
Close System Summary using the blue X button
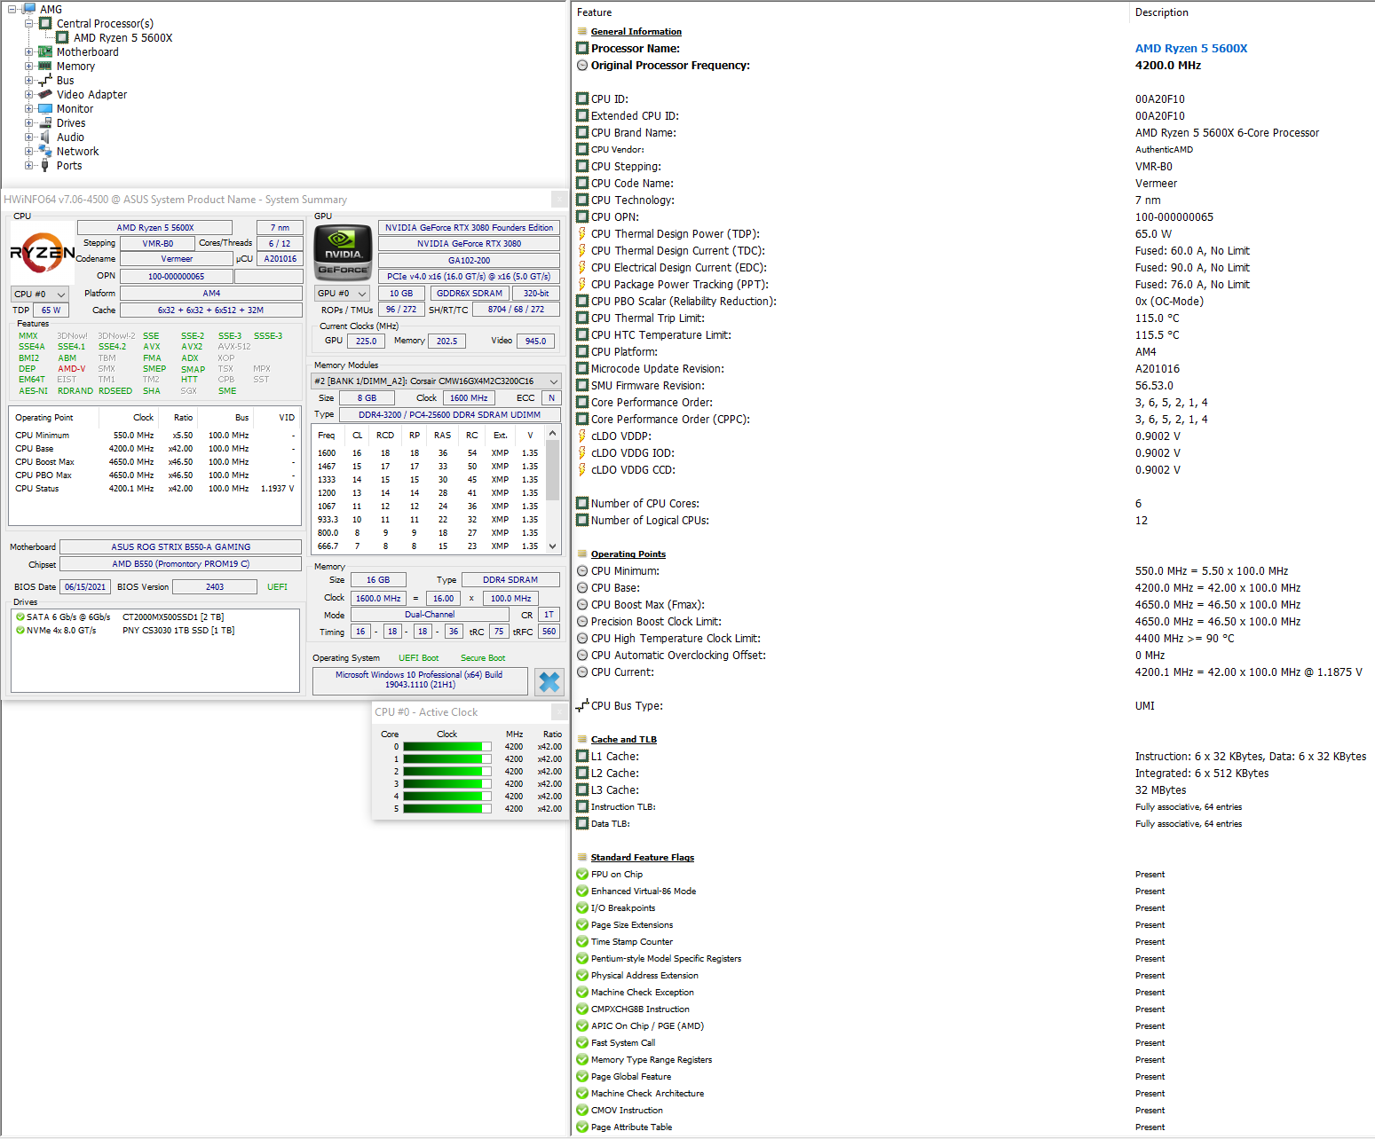(x=549, y=681)
